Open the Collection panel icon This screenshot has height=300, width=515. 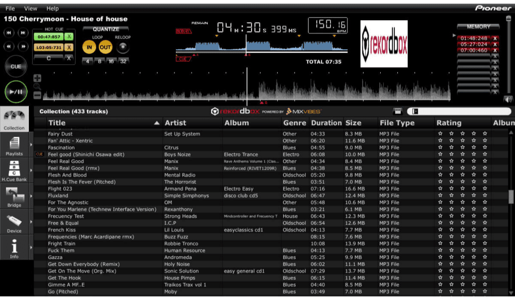pyautogui.click(x=14, y=119)
